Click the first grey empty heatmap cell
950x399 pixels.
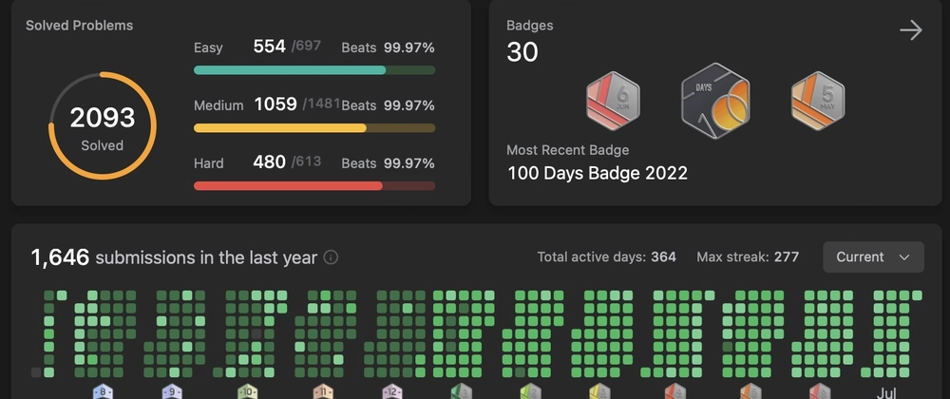36,372
